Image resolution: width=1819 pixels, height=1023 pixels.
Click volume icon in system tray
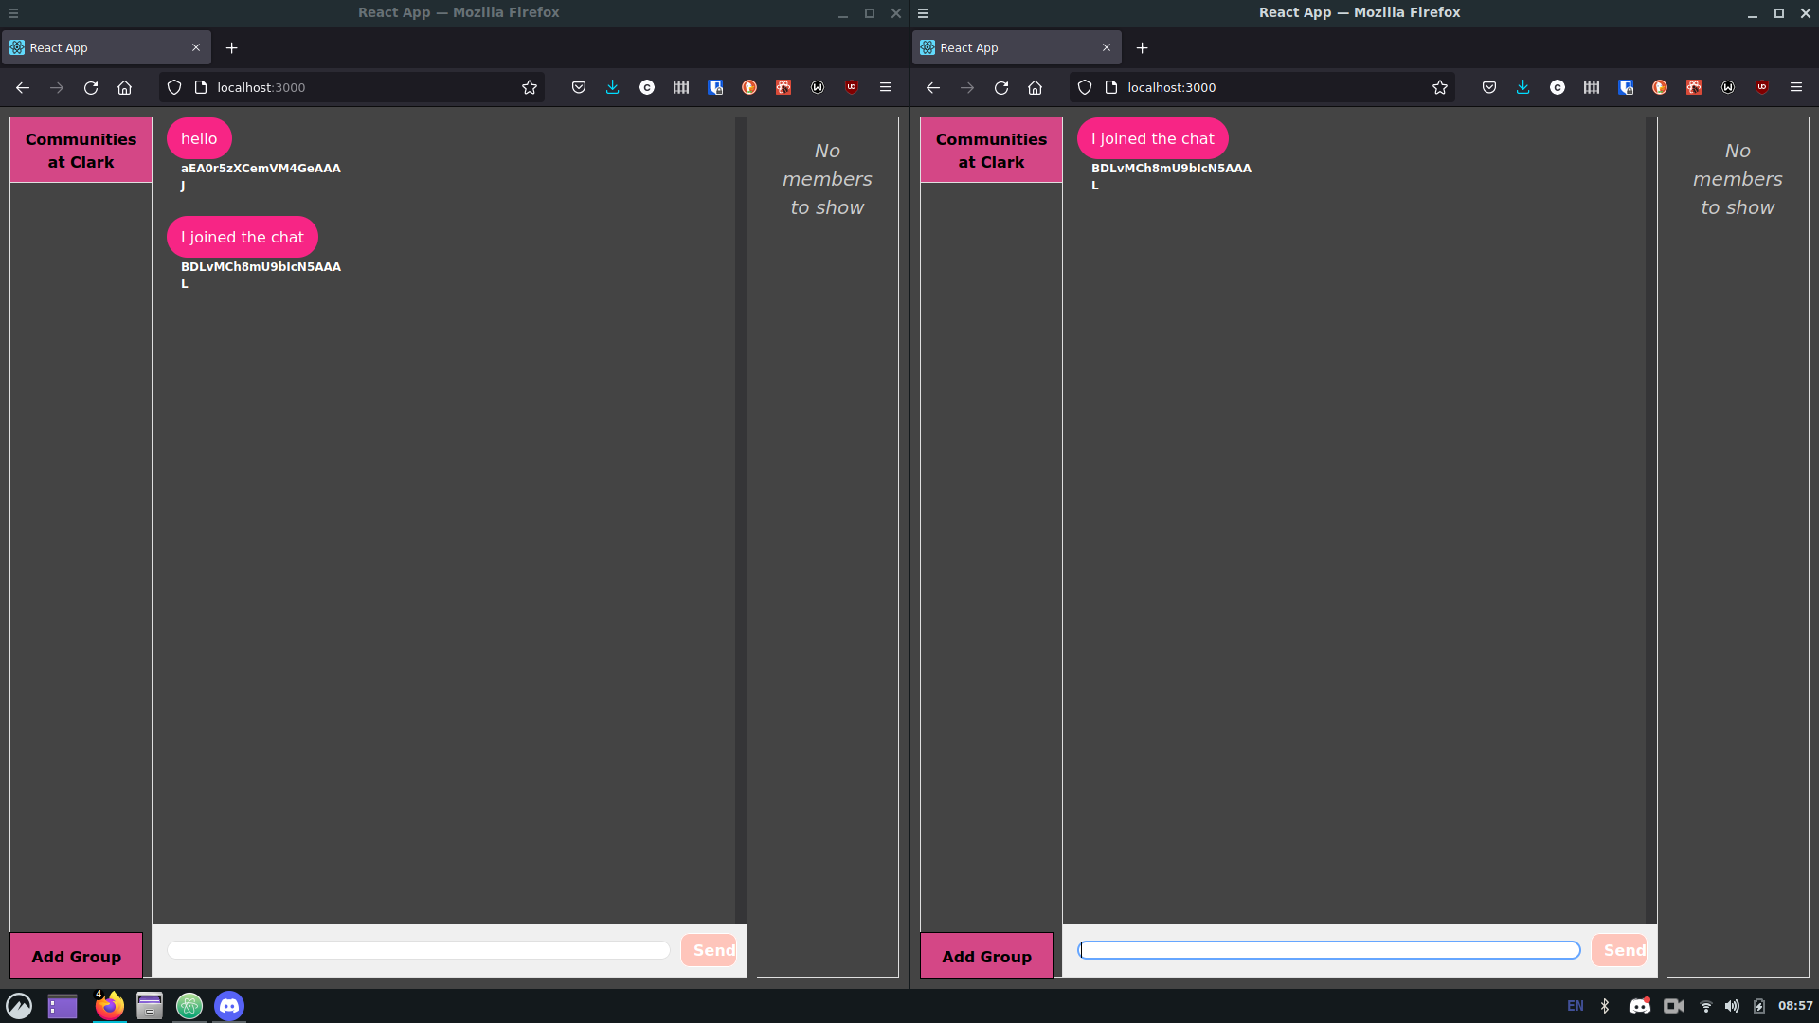click(x=1732, y=1006)
